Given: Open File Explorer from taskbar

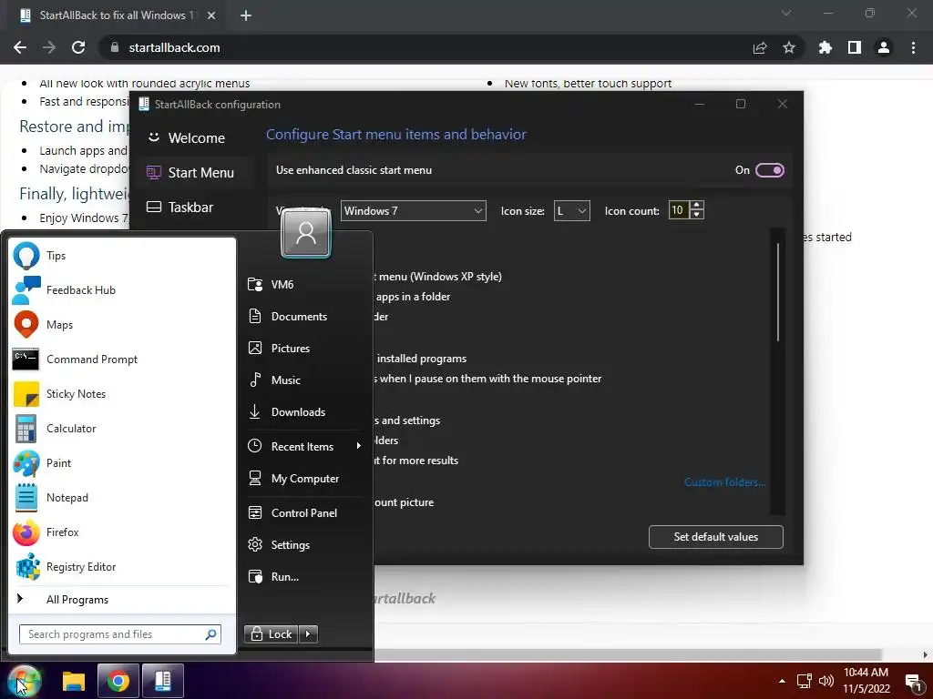Looking at the screenshot, I should click(x=74, y=681).
